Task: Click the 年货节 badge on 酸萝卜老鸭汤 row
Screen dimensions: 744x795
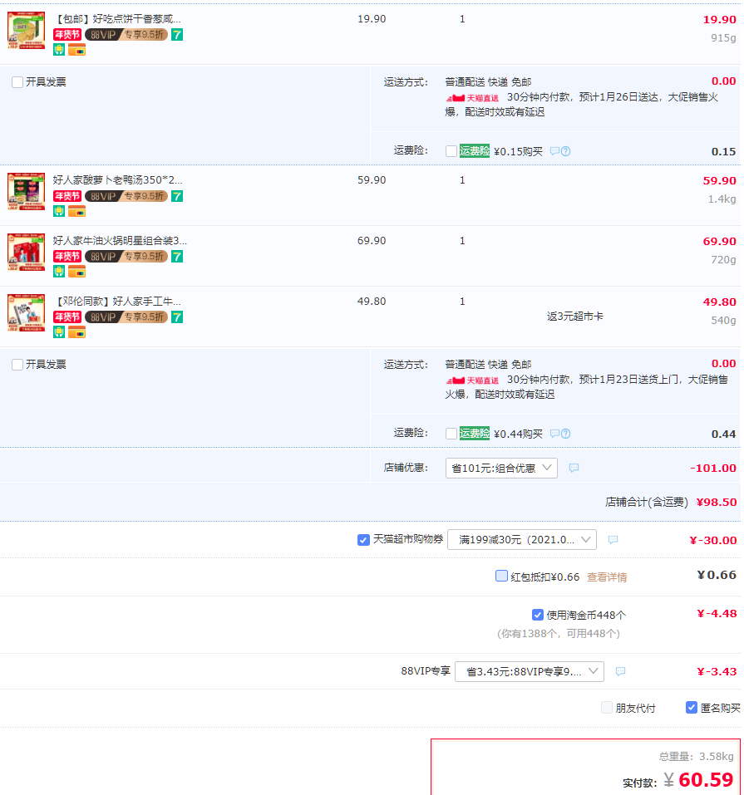Action: (x=67, y=196)
